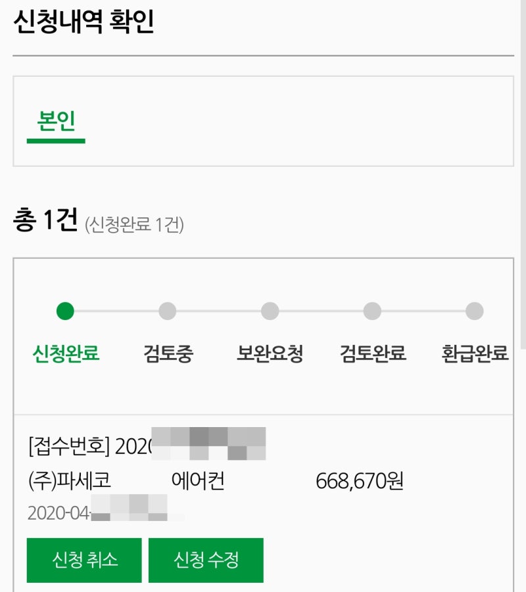Click the 신청 수정 button

pos(206,560)
